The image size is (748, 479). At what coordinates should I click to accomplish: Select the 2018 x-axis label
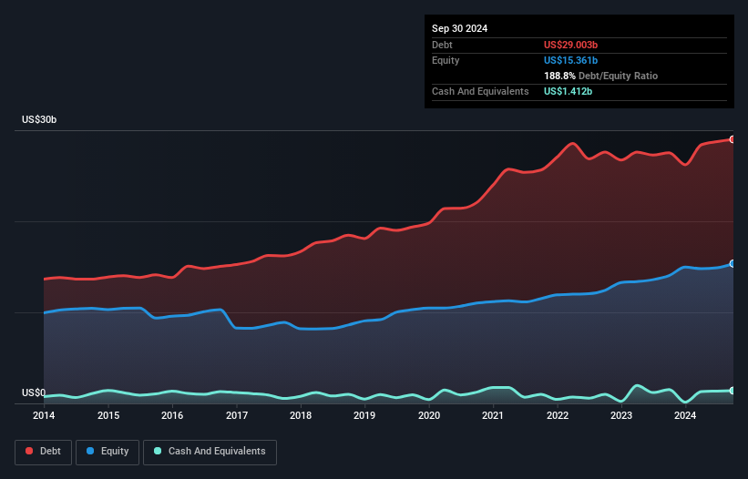pyautogui.click(x=301, y=415)
